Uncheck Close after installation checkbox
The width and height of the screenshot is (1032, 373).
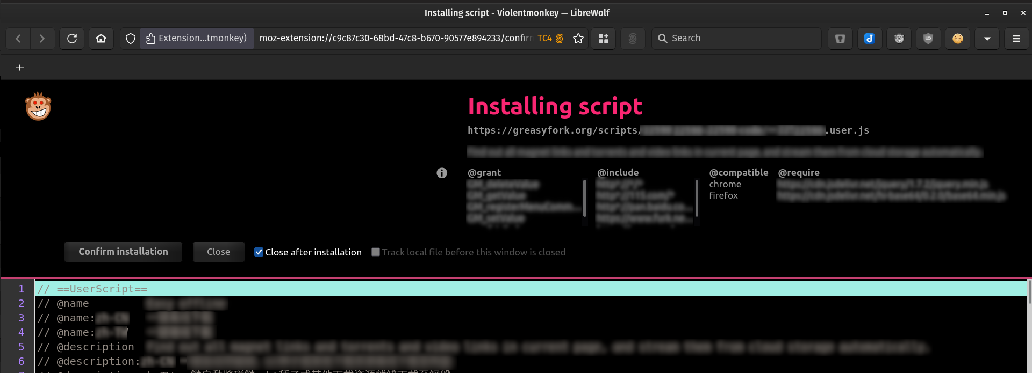[259, 252]
